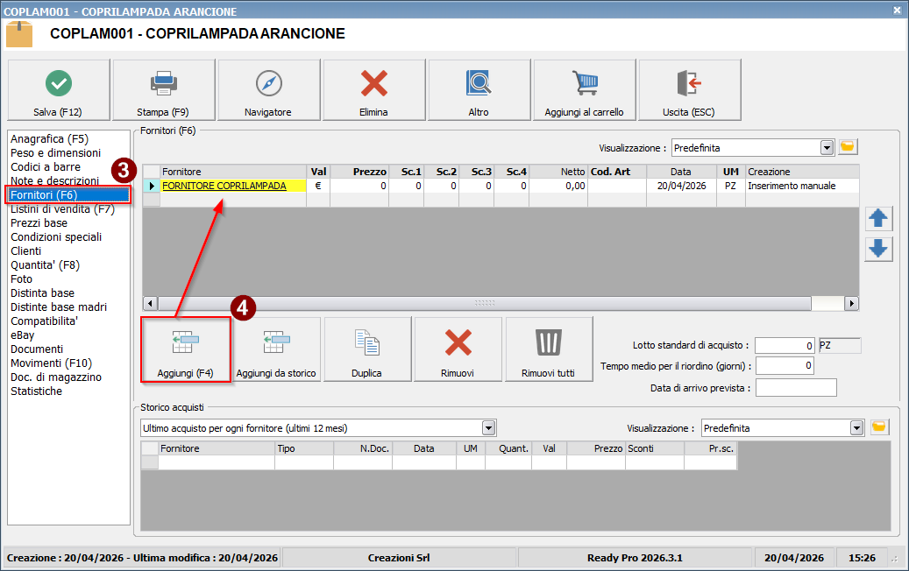Open the Navigatore compass tool
Viewport: 909px width, 571px height.
pos(269,90)
